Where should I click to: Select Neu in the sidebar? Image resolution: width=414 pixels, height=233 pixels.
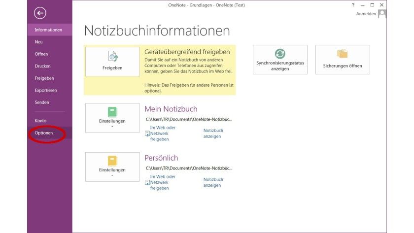point(50,42)
